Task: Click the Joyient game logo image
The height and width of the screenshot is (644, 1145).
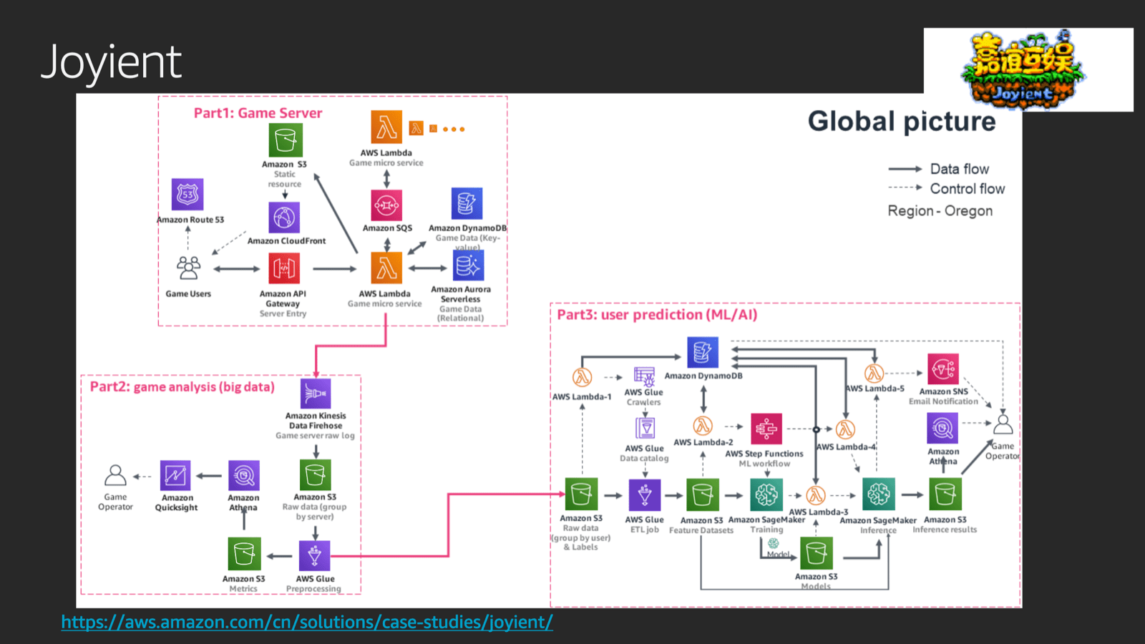Action: [x=1024, y=69]
